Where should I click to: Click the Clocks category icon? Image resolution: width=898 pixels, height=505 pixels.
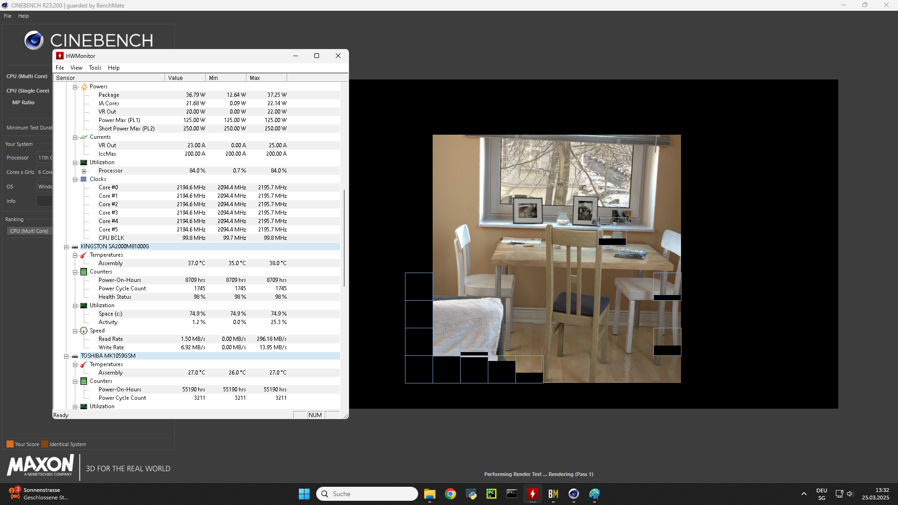(84, 179)
